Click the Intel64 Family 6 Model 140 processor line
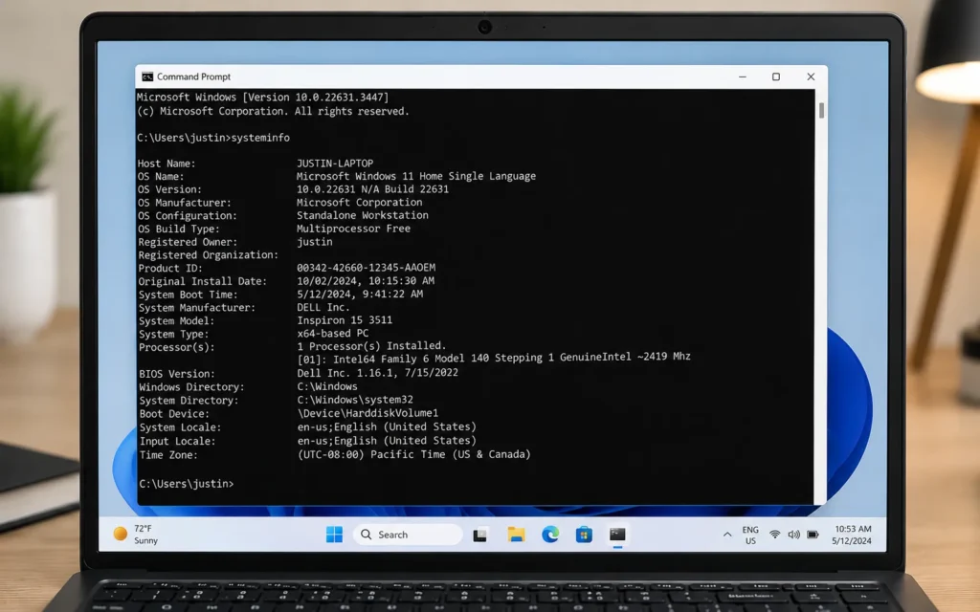980x612 pixels. 494,359
